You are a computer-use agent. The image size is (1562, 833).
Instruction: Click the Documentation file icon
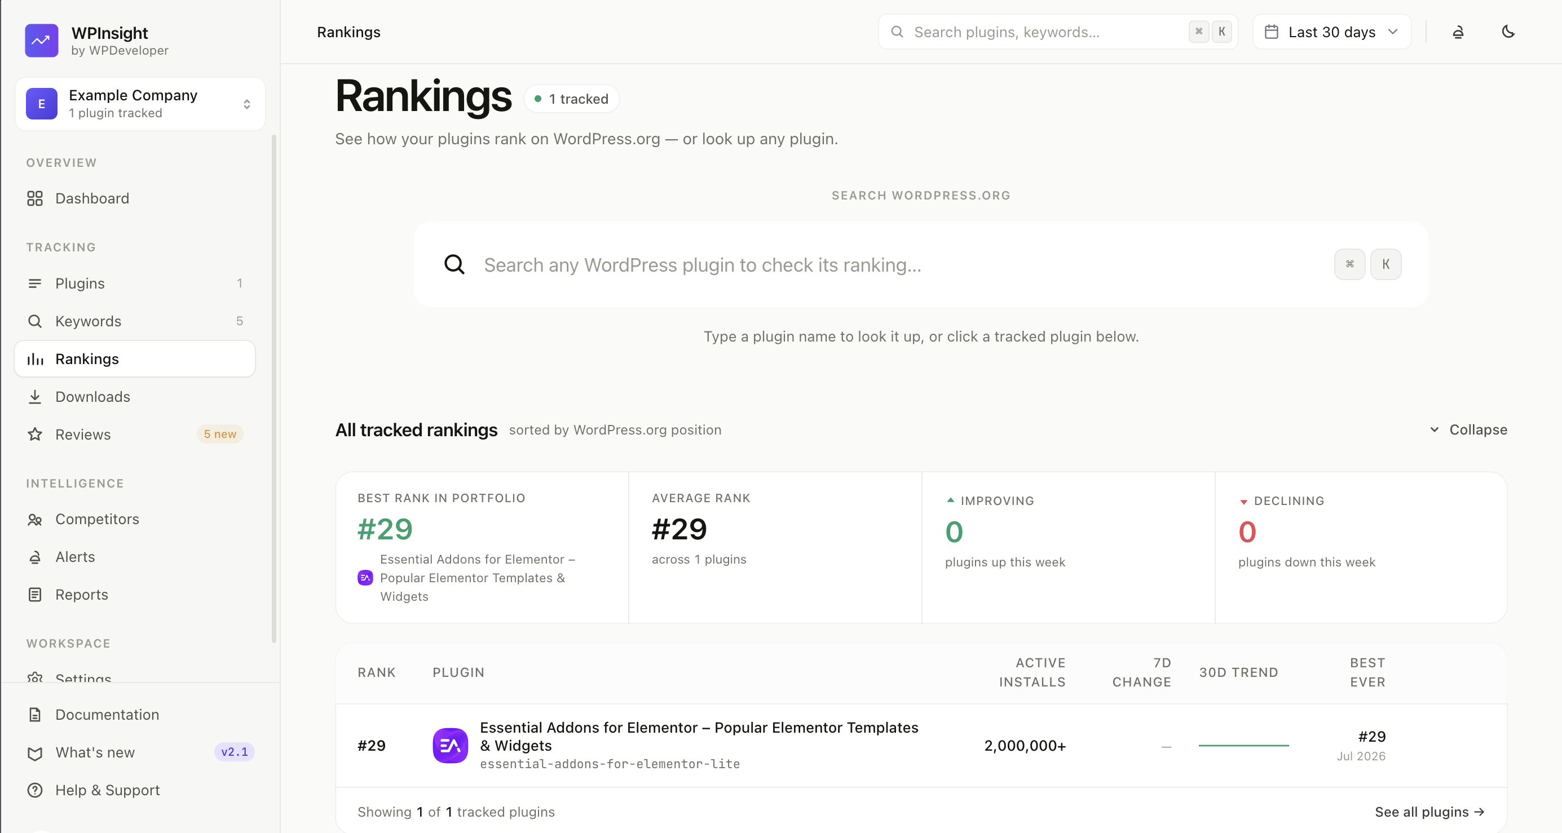click(34, 714)
